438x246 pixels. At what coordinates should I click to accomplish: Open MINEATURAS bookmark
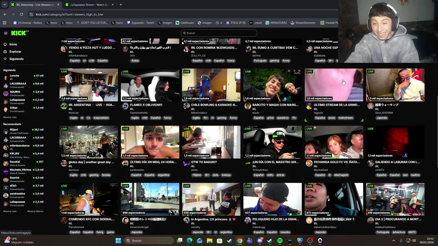(276, 23)
